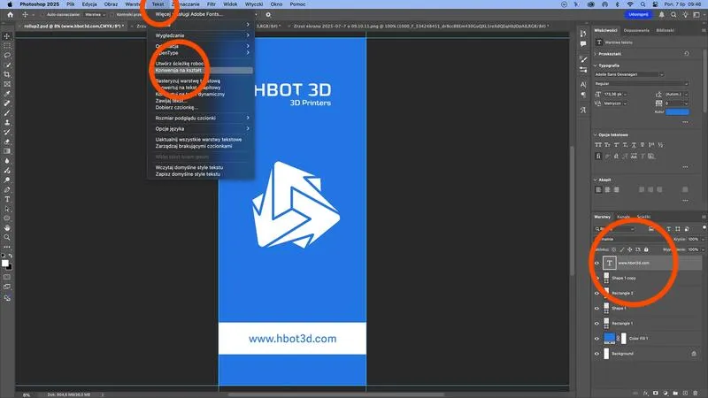Lock all with padlock icon in Layers panel

point(646,249)
